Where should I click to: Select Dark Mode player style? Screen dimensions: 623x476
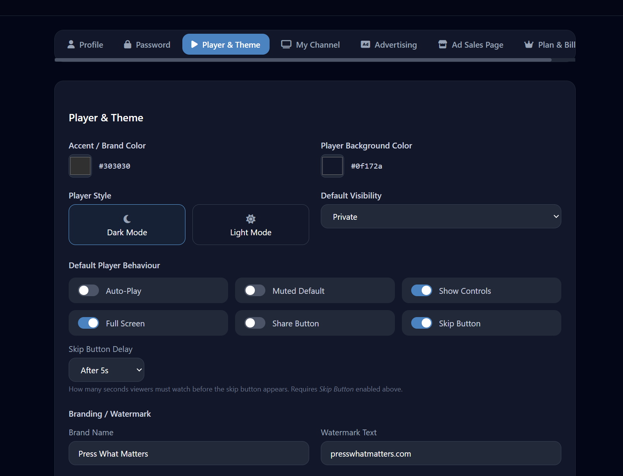pyautogui.click(x=127, y=225)
